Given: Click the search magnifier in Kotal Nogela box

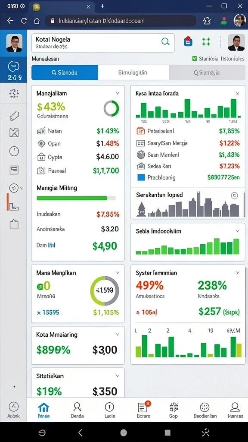Looking at the screenshot, I should coord(165,42).
